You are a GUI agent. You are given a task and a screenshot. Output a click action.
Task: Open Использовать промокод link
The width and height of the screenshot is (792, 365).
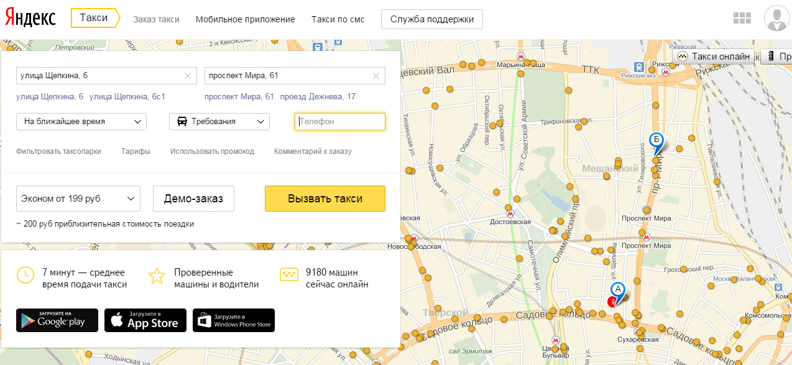(x=212, y=151)
